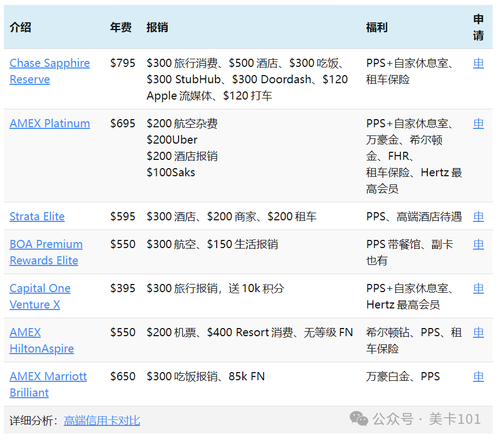
Task: Select AMEX Platinum benefits cell text
Action: click(414, 156)
